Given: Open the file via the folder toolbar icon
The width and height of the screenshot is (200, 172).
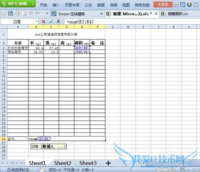Looking at the screenshot, I should click(x=4, y=14).
